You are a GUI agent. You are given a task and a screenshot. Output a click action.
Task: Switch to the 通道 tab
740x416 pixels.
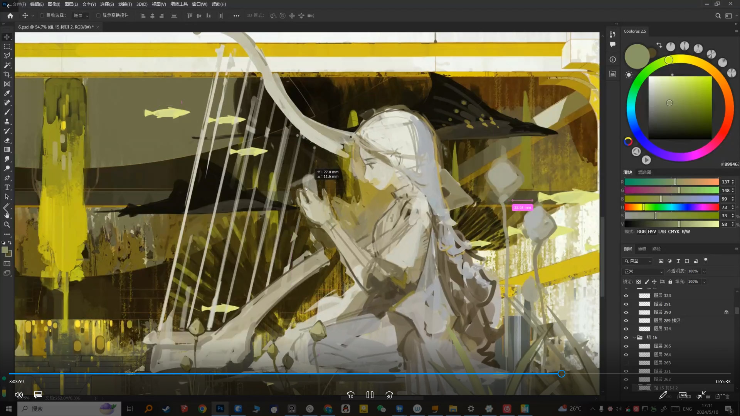pos(642,249)
